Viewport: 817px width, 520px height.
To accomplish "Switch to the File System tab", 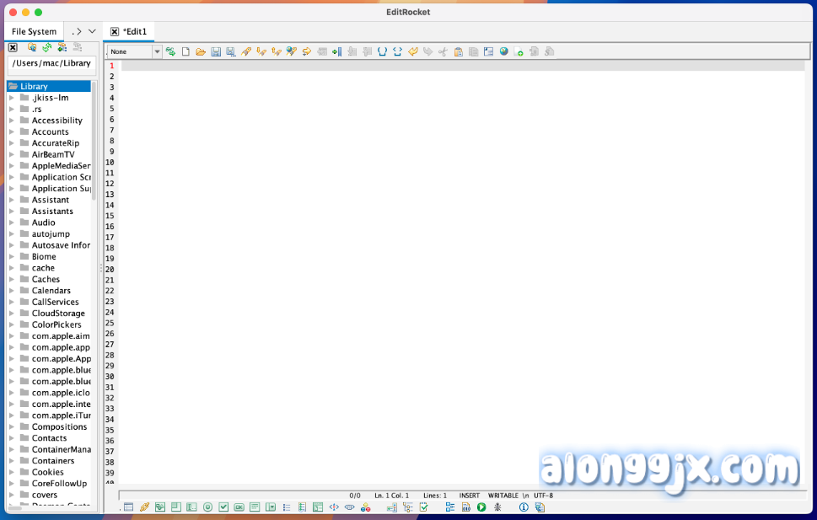I will [34, 31].
